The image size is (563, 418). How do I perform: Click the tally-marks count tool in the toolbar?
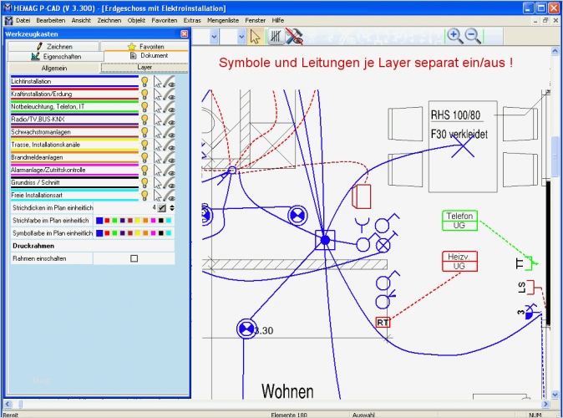[276, 36]
